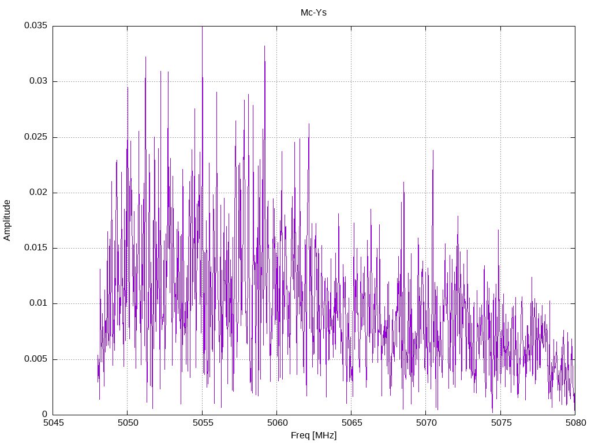The width and height of the screenshot is (591, 443).
Task: Click the 5065 x-axis tick label
Action: point(351,423)
